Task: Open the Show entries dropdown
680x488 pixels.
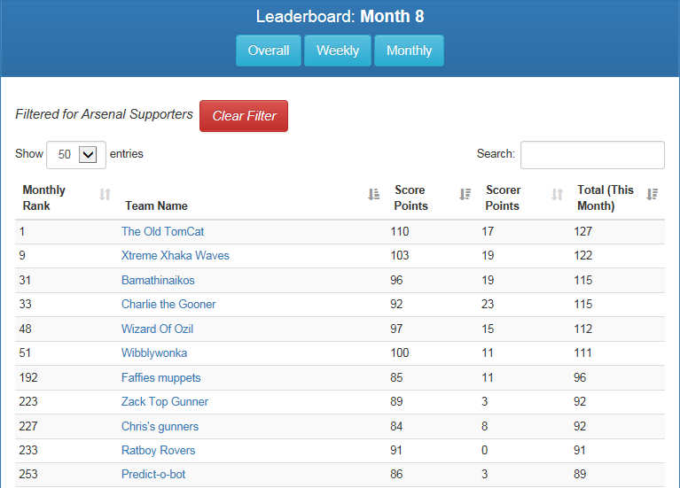Action: (76, 154)
